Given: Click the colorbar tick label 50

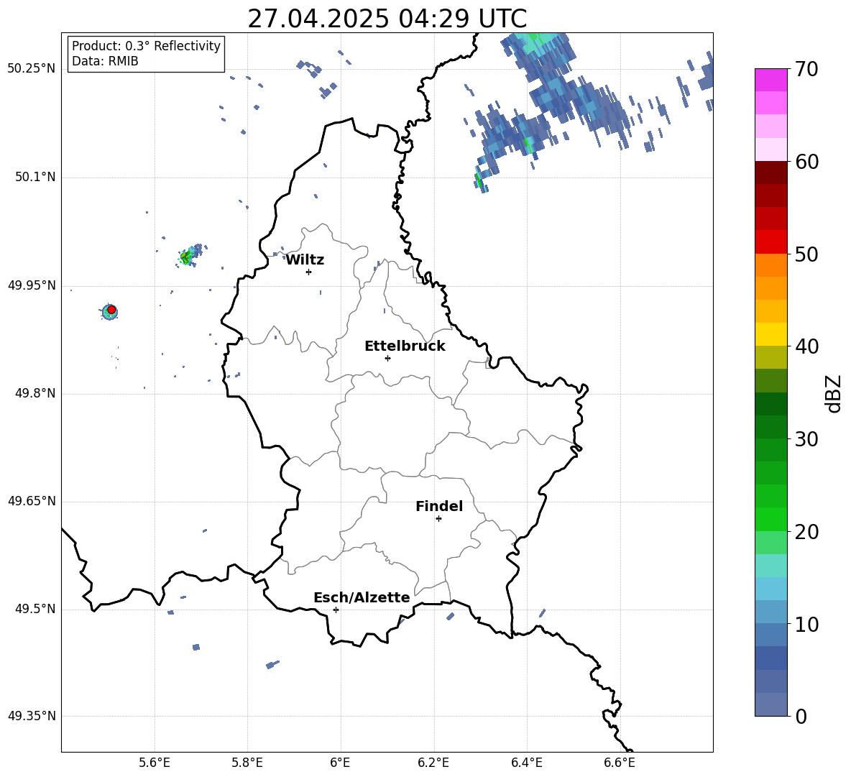Looking at the screenshot, I should [x=807, y=254].
